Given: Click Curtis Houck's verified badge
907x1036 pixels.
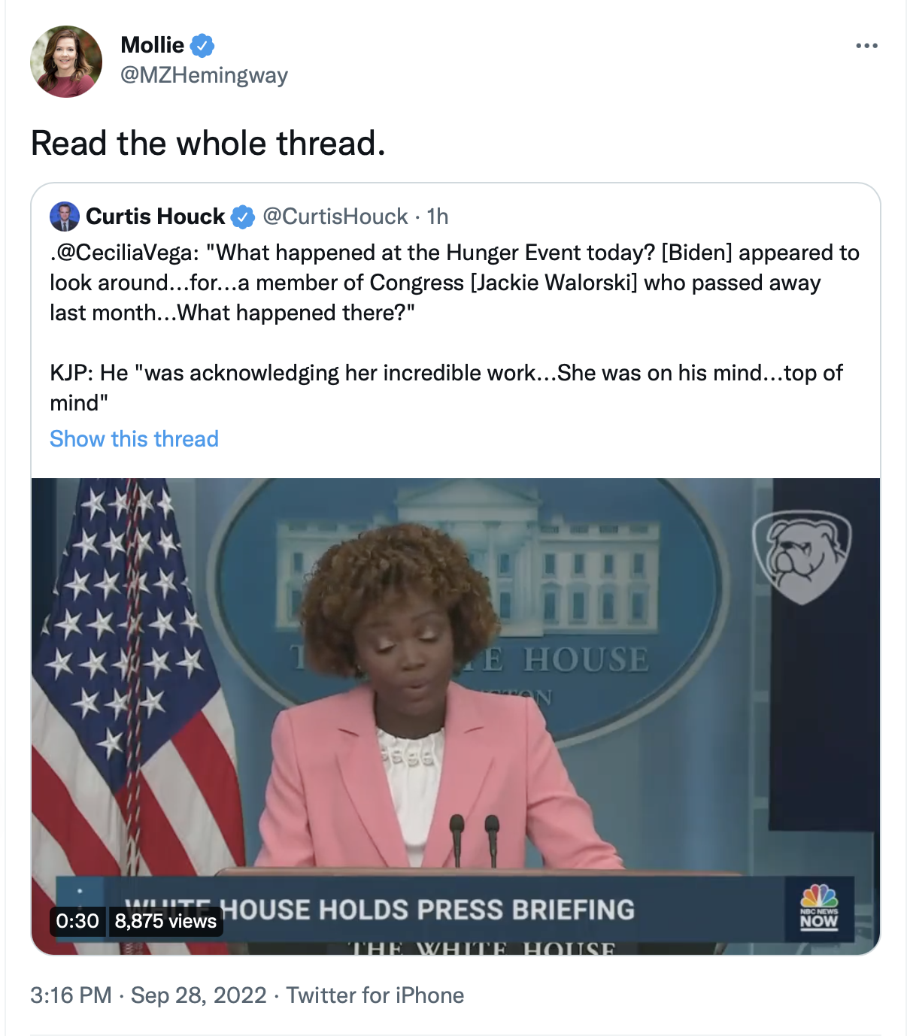Looking at the screenshot, I should [243, 217].
